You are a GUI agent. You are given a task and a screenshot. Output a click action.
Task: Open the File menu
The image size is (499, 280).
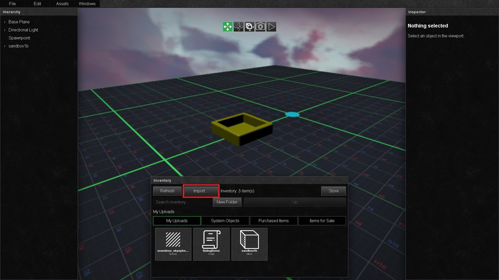coord(12,4)
